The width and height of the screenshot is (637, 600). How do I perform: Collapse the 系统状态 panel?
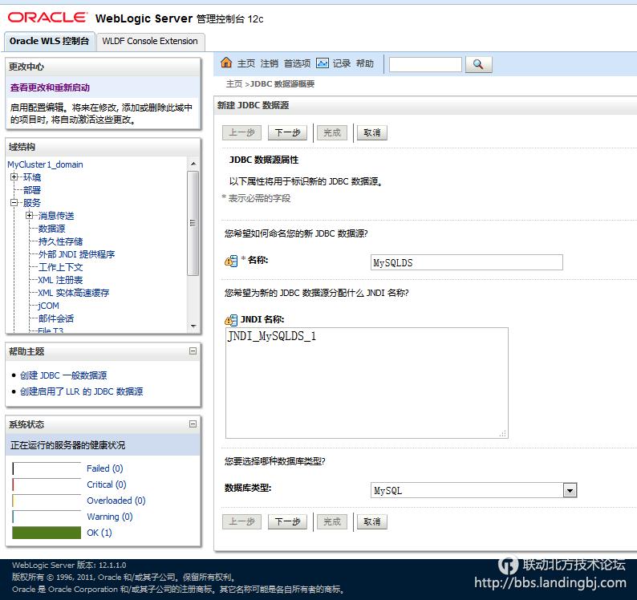(x=193, y=424)
